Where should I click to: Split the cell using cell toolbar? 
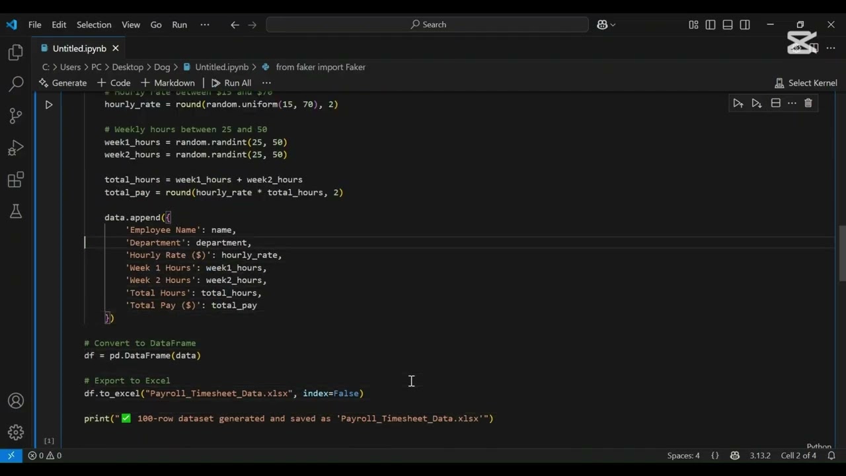[775, 103]
